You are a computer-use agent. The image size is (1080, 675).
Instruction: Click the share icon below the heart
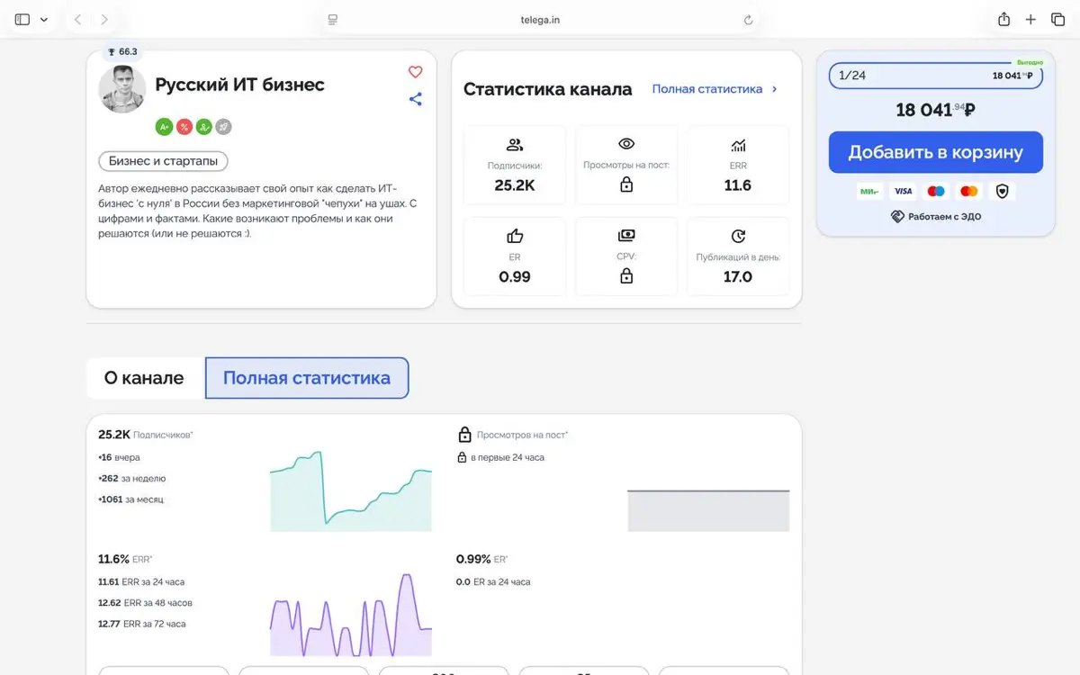click(415, 99)
